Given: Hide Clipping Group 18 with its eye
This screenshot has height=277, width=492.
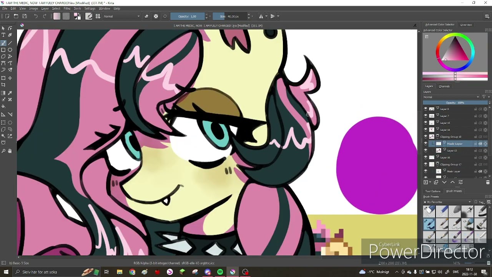Looking at the screenshot, I should tap(426, 137).
